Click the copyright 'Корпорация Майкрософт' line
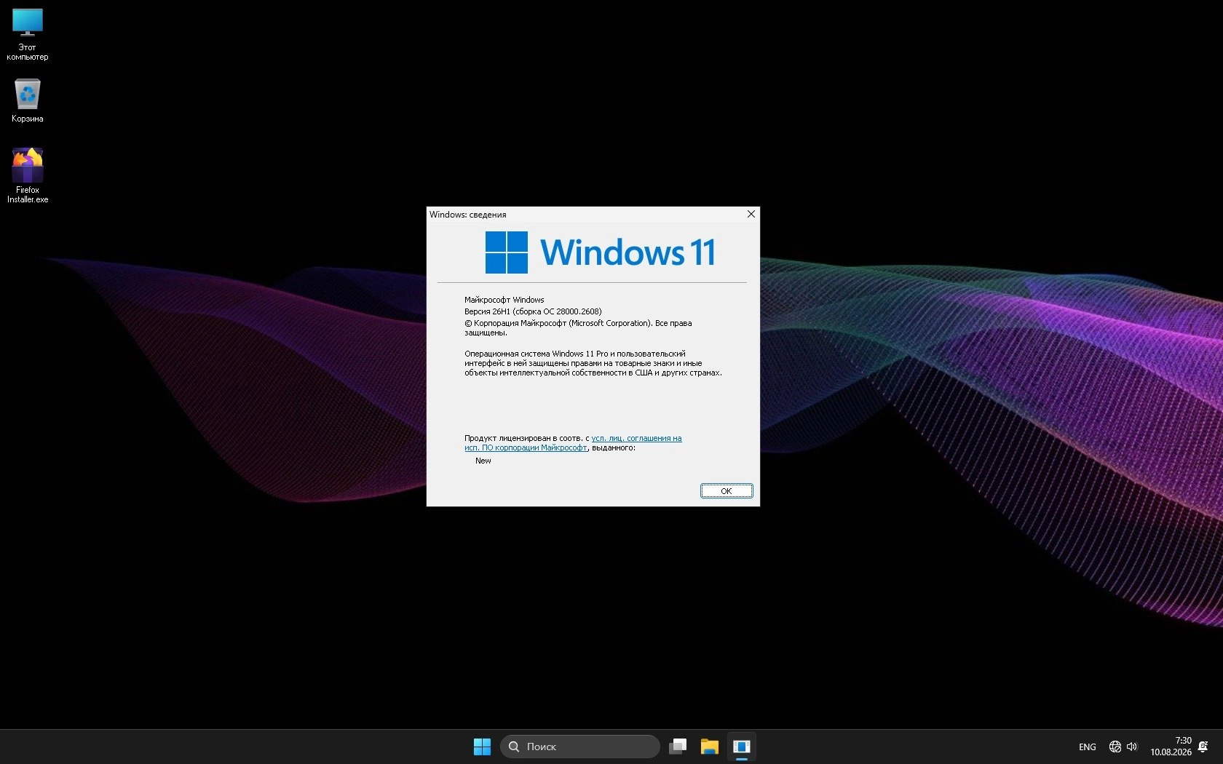Viewport: 1223px width, 764px height. (x=578, y=327)
